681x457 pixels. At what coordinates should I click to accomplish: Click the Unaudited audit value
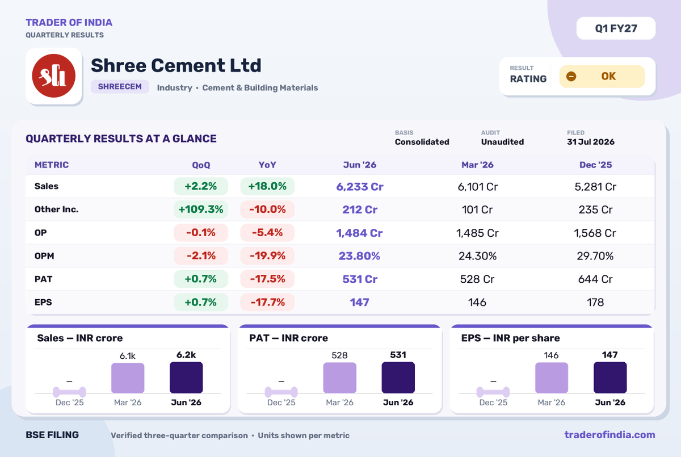pyautogui.click(x=502, y=142)
